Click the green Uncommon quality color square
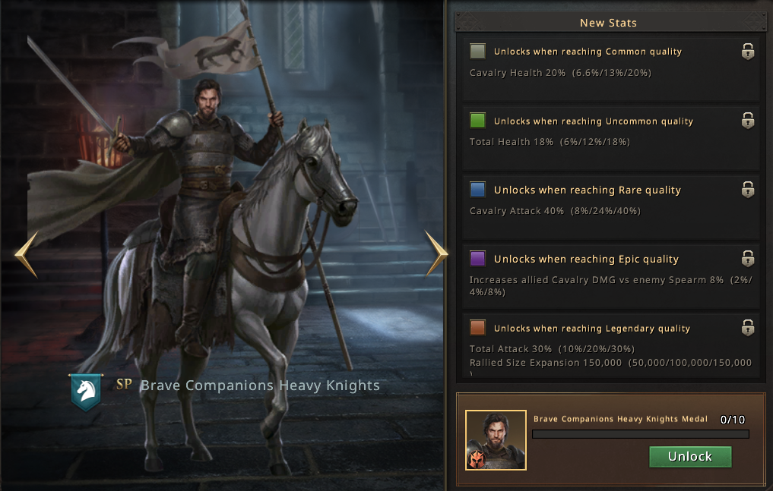The image size is (773, 491). point(477,121)
